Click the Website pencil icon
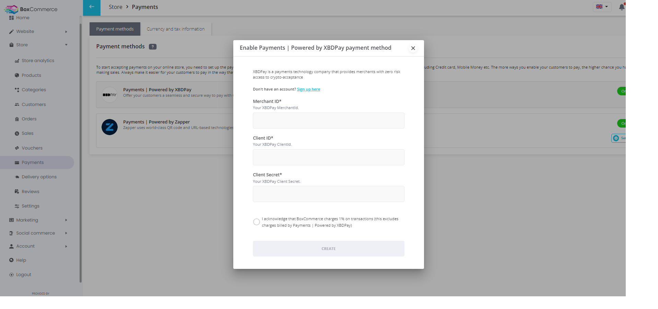The width and height of the screenshot is (658, 309). 11,32
